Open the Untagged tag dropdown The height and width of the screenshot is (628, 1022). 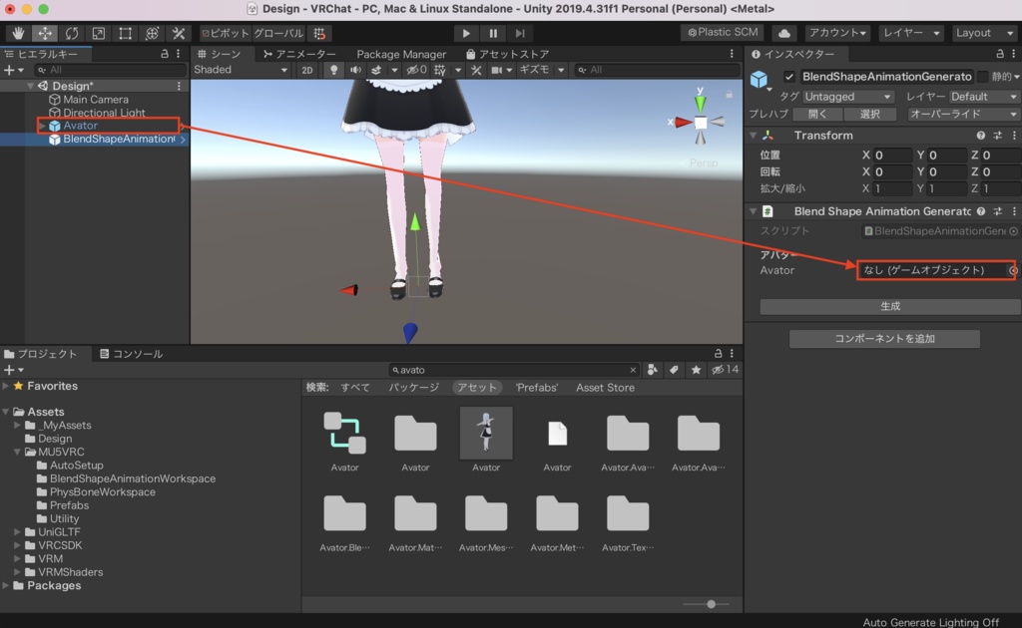[x=848, y=97]
